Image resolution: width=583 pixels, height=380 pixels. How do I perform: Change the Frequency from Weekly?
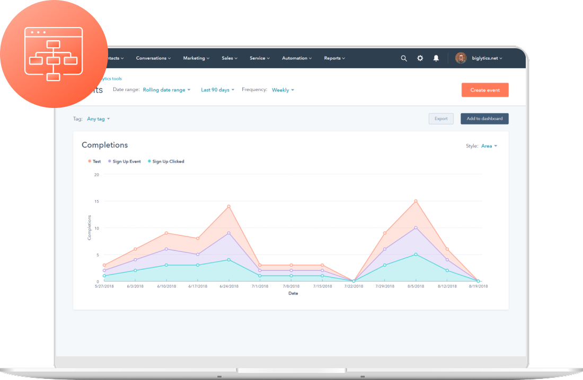click(282, 89)
